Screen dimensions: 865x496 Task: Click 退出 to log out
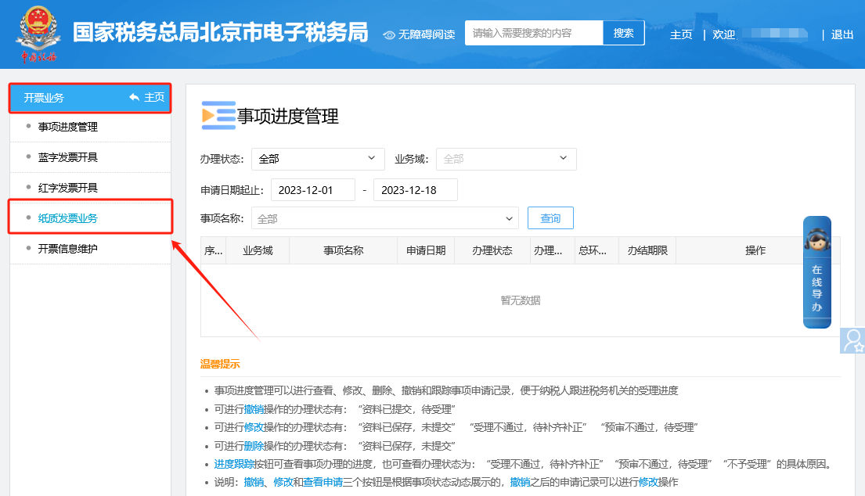click(842, 34)
